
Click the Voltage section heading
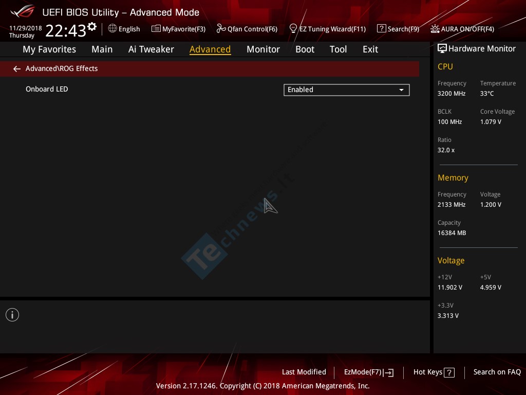[x=451, y=261]
